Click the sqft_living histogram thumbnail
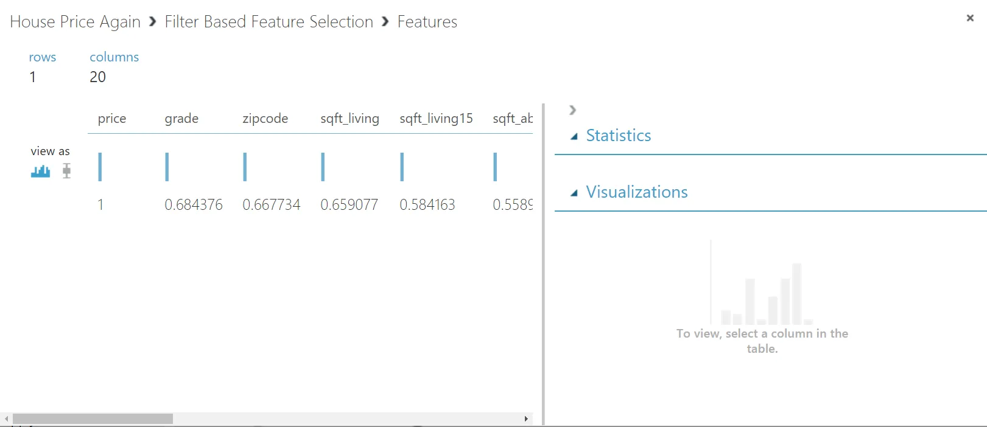The width and height of the screenshot is (987, 427). tap(323, 167)
